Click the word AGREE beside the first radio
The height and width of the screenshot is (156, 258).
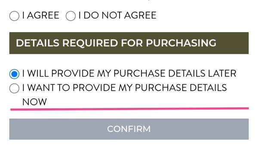click(43, 15)
